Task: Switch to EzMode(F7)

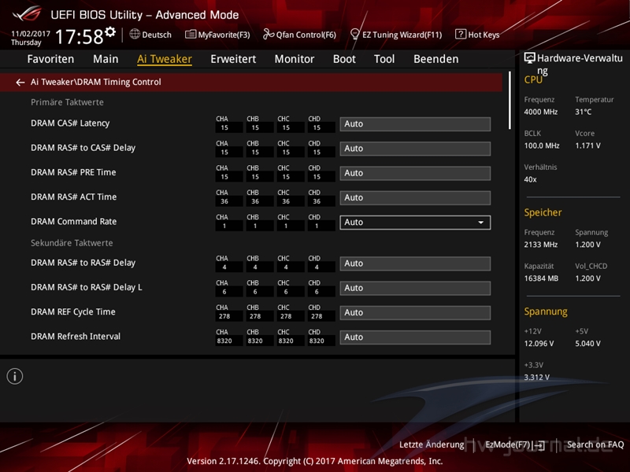Action: click(x=508, y=444)
